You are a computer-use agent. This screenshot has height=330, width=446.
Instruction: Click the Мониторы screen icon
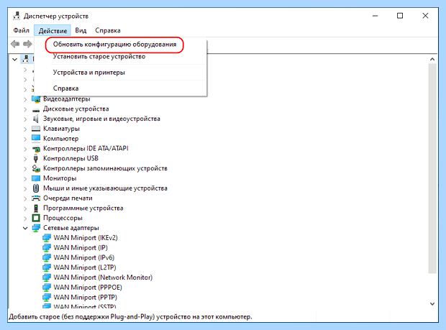coord(36,178)
